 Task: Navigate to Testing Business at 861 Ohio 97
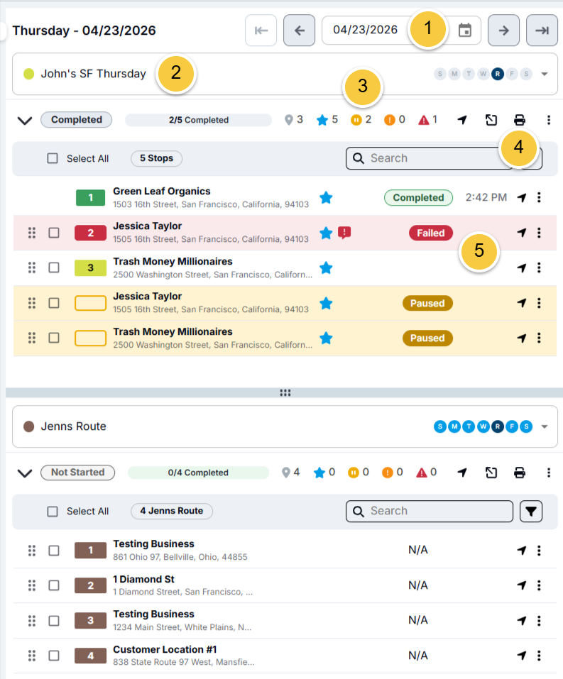coord(522,551)
